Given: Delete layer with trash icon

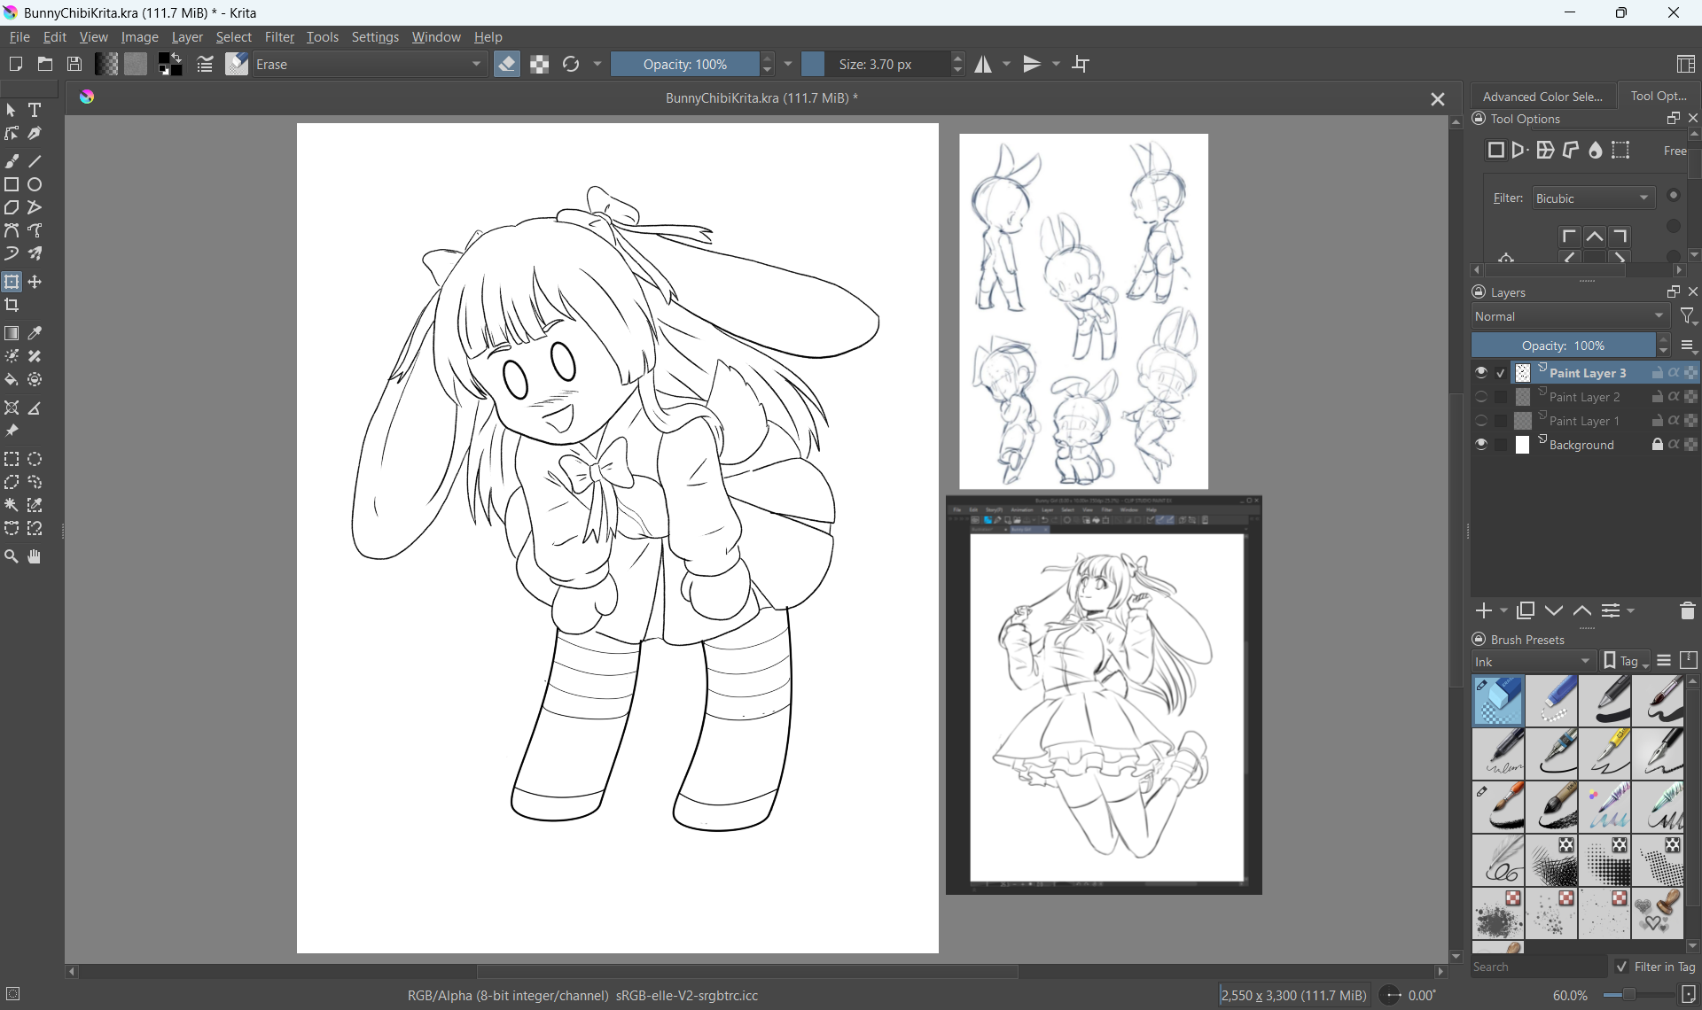Looking at the screenshot, I should [1687, 611].
